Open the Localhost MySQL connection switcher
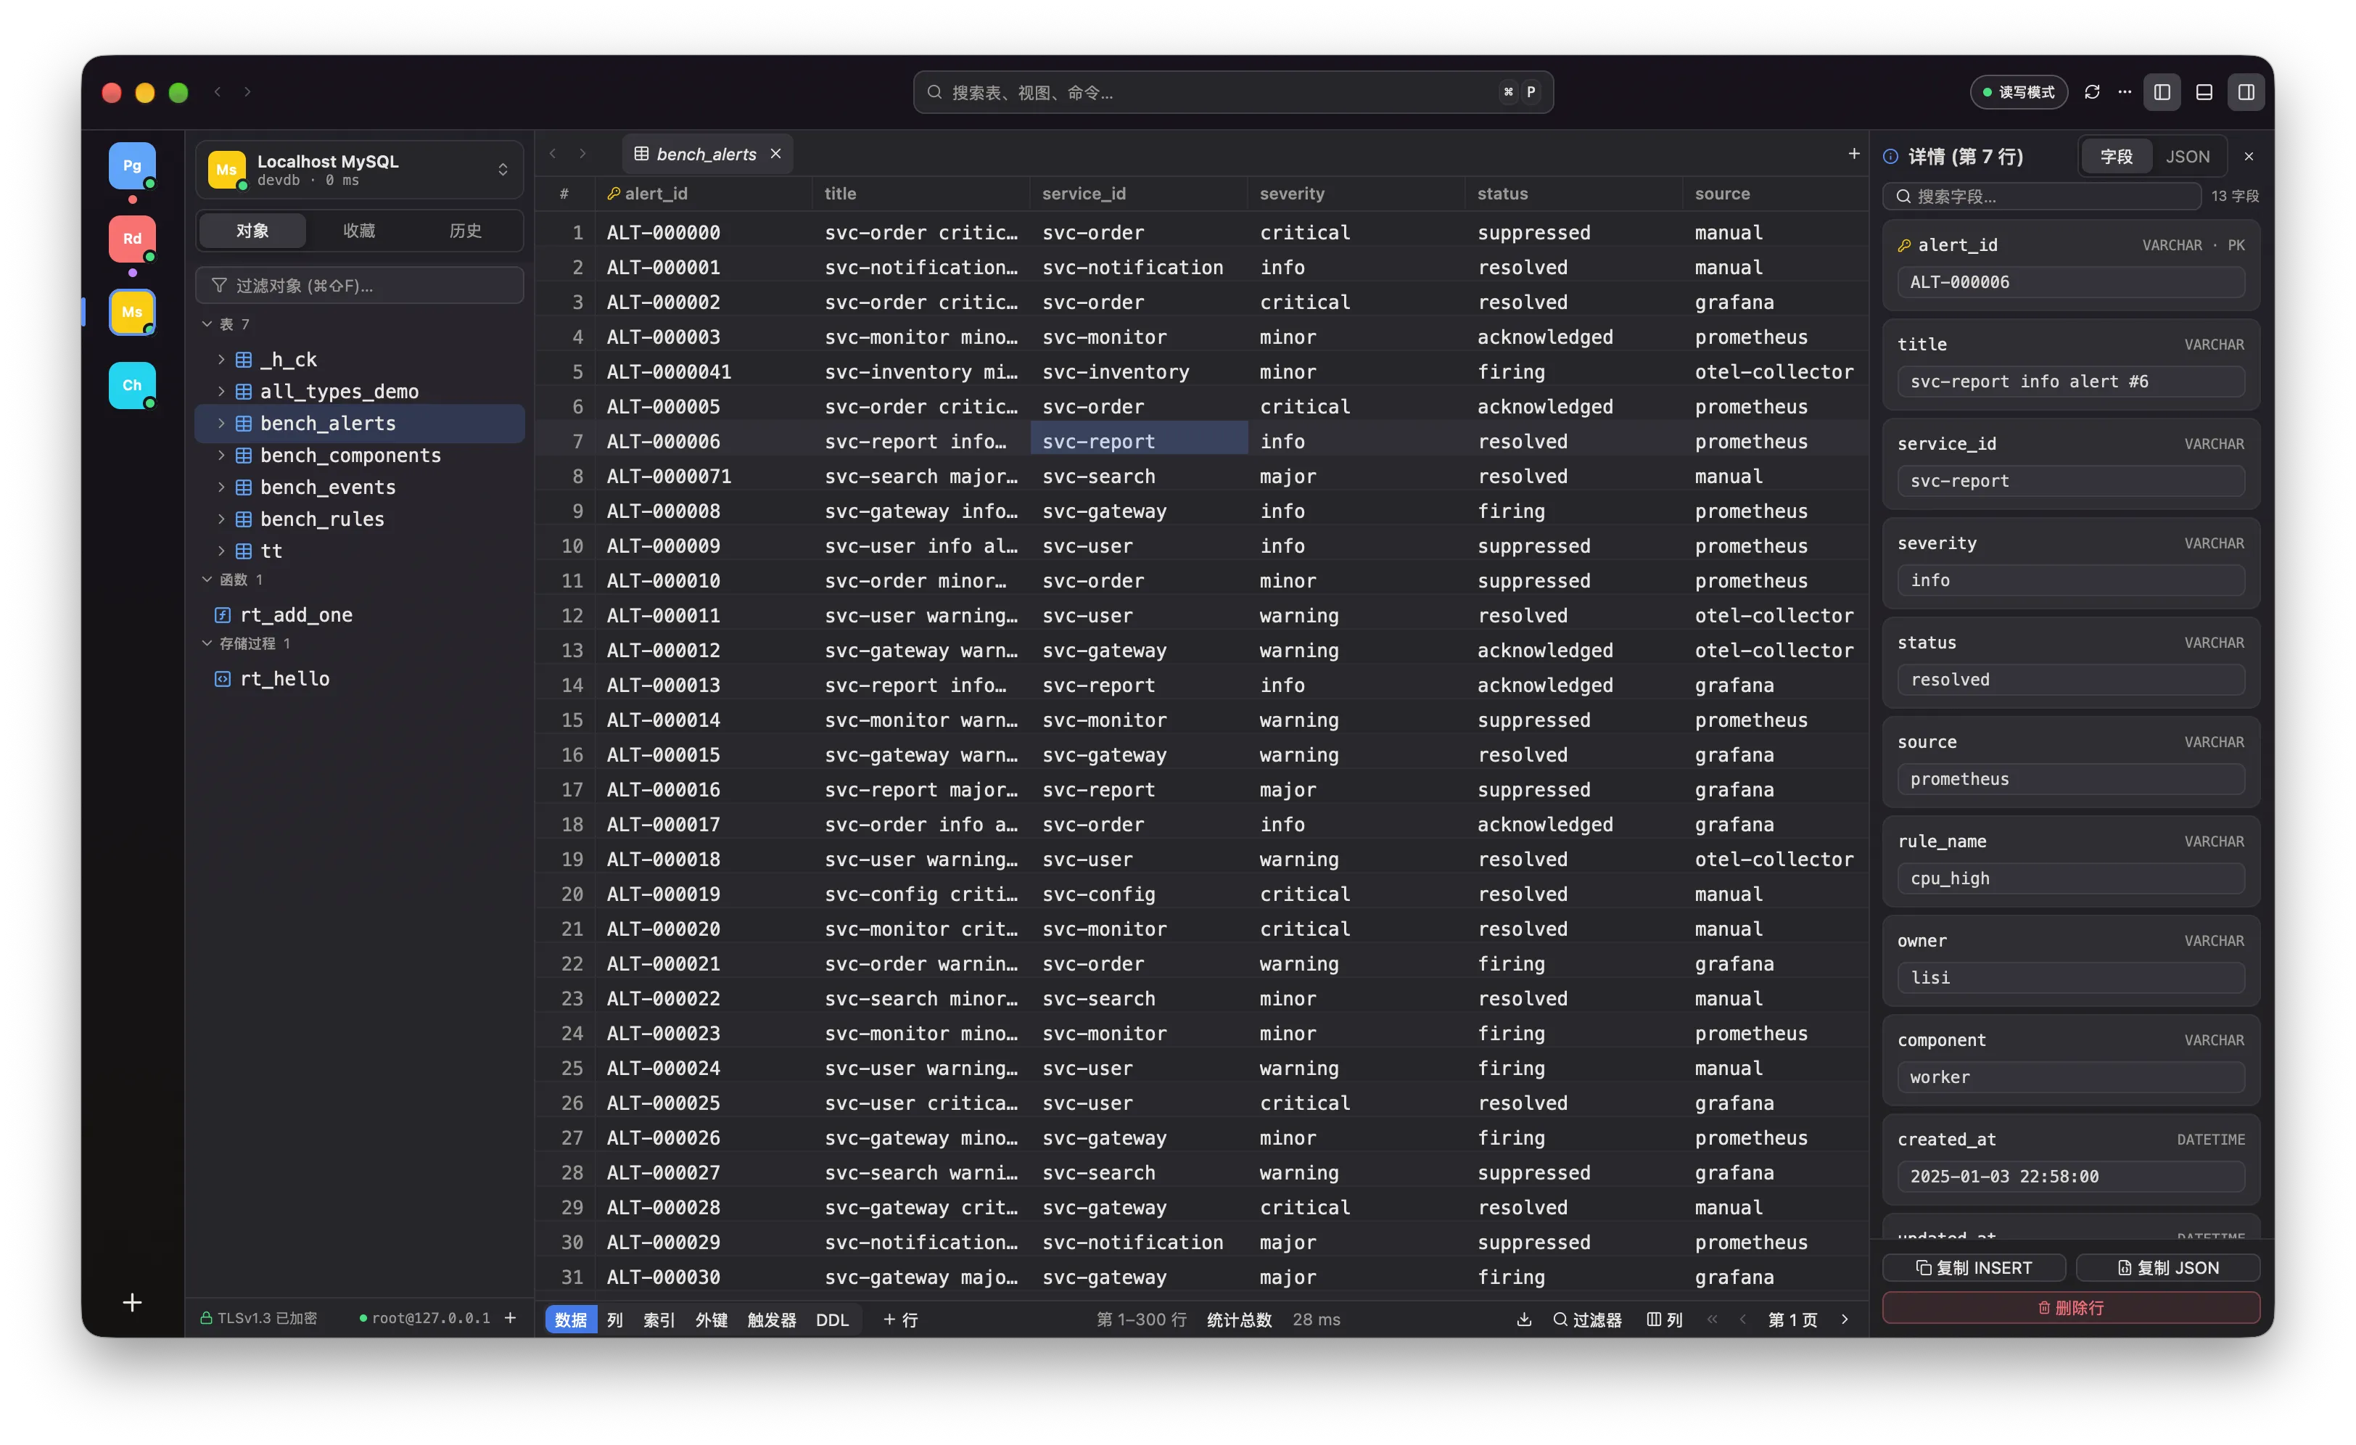This screenshot has width=2356, height=1445. pyautogui.click(x=360, y=169)
